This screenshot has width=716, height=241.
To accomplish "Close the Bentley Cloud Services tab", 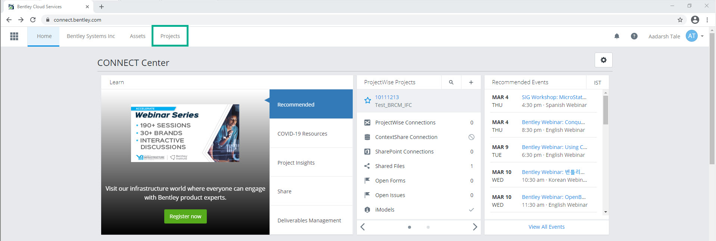I will [x=87, y=7].
